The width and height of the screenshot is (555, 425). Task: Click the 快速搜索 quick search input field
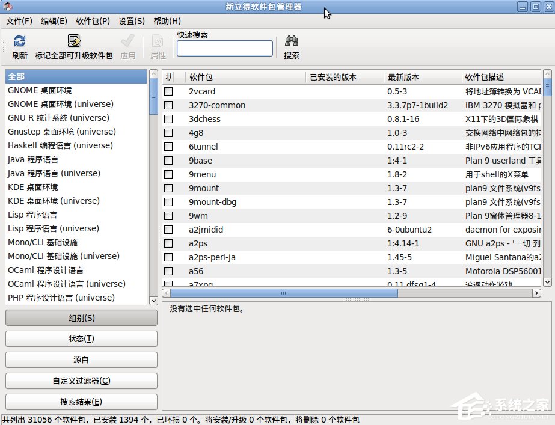(x=225, y=49)
